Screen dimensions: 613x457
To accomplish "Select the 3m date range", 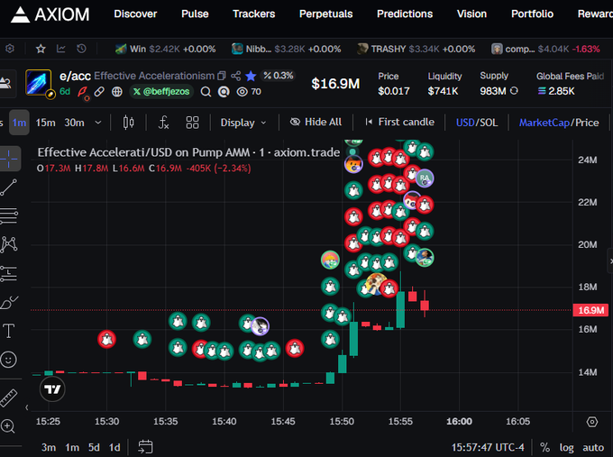I will click(49, 447).
